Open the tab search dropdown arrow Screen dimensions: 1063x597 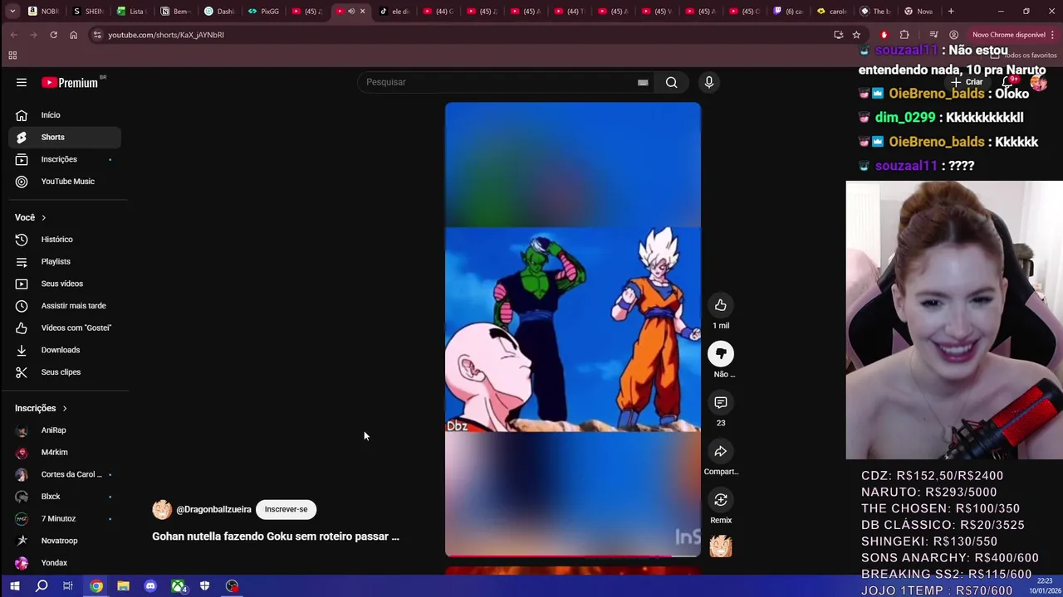pos(12,11)
